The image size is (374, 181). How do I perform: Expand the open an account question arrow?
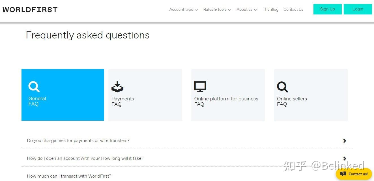pos(345,158)
